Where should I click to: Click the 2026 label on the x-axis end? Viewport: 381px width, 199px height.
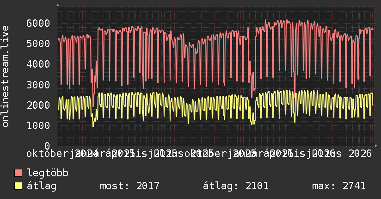[360, 154]
